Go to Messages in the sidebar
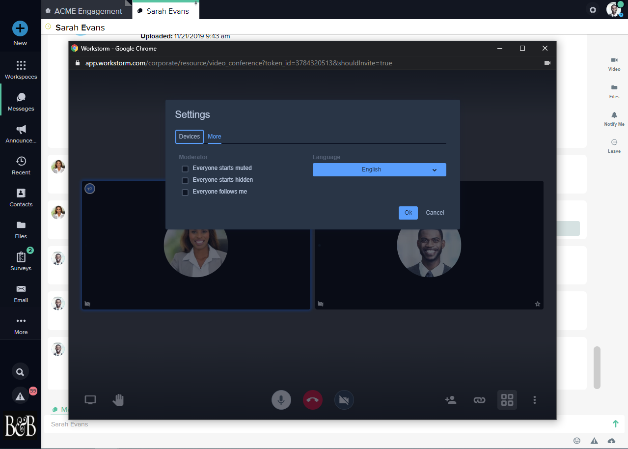 [x=21, y=102]
